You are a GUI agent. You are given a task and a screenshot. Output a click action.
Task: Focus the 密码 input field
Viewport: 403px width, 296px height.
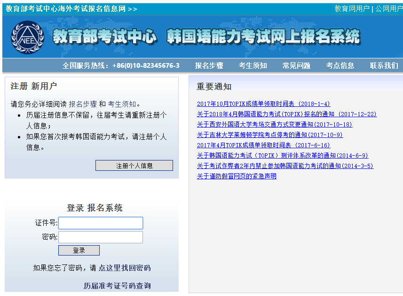101,237
